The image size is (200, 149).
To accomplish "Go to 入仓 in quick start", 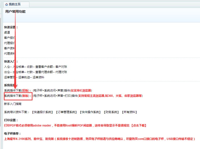I will coord(7,67).
